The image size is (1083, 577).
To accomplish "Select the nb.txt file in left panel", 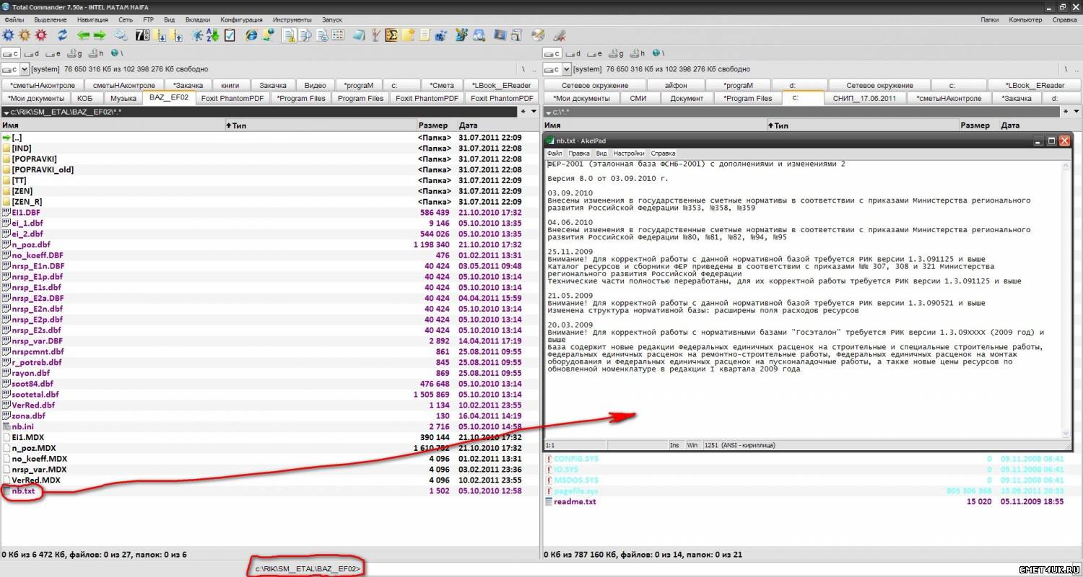I will [23, 491].
